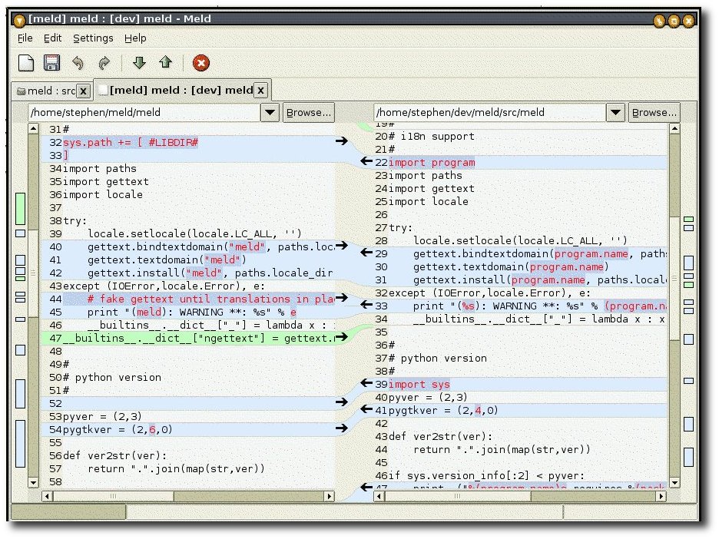Image resolution: width=719 pixels, height=539 pixels.
Task: Click the Undo arrow icon
Action: [x=78, y=63]
